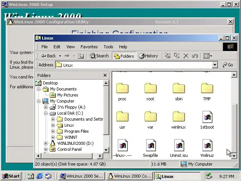Expand the WINLINUX2000 (D:) node

click(x=46, y=143)
